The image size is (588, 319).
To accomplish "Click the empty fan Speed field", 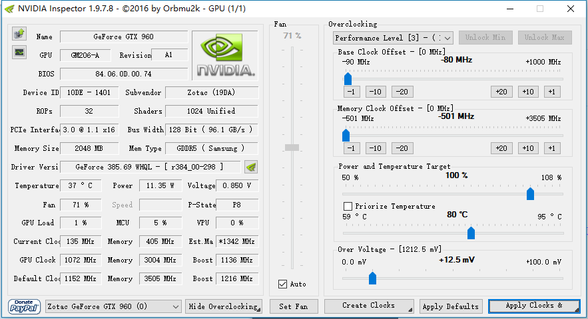I will pos(160,205).
